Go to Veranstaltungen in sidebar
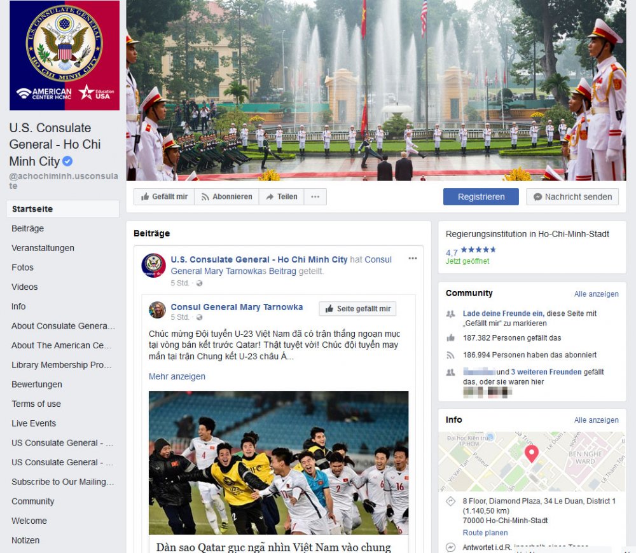636x553 pixels. 43,248
